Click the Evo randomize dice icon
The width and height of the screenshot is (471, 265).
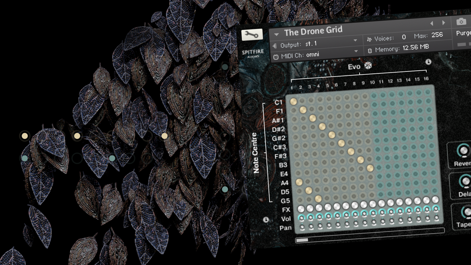coord(368,66)
